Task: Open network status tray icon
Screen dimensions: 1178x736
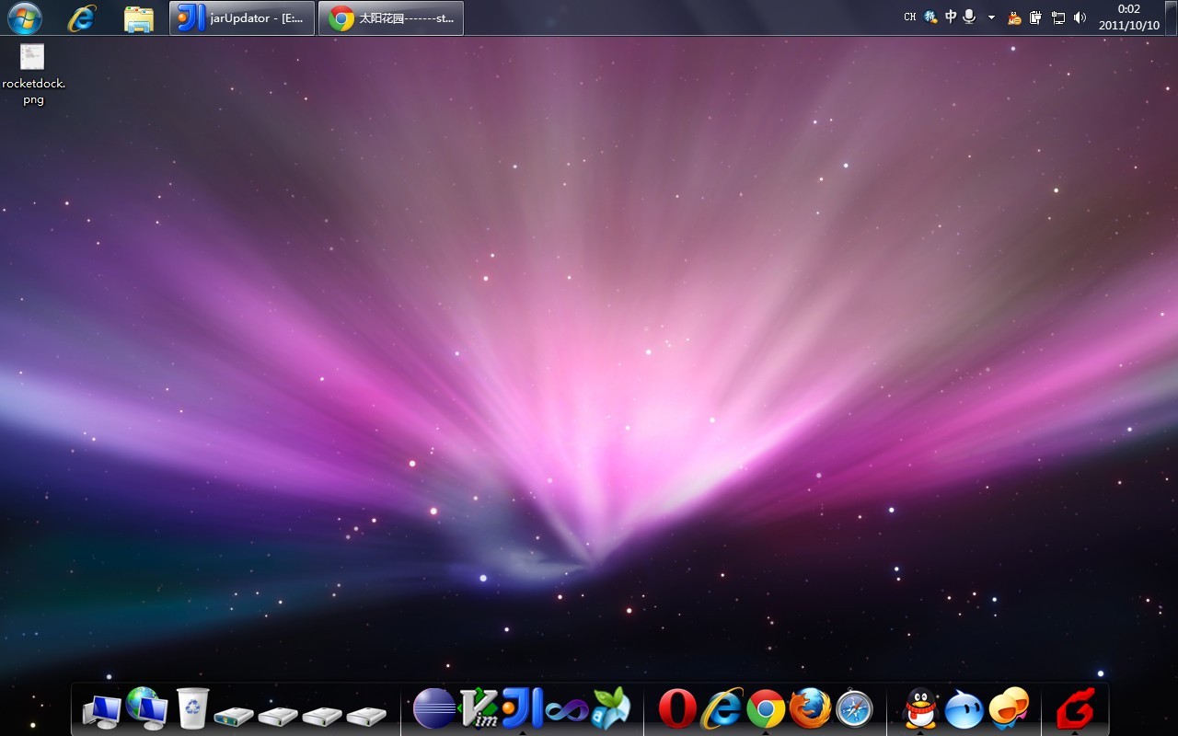Action: pos(1058,17)
